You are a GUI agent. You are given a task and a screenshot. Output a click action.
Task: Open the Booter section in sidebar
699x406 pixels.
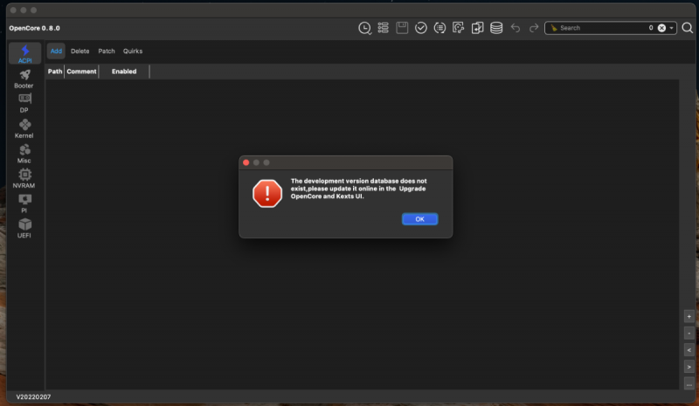[x=24, y=79]
